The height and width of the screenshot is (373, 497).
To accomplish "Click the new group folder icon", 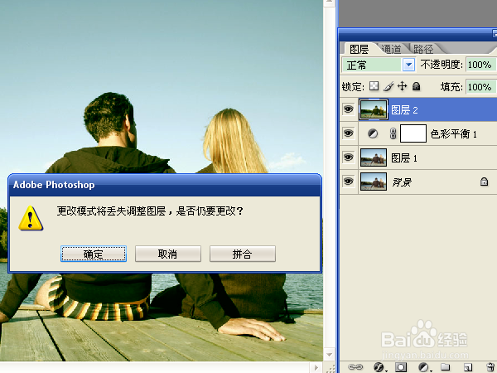I will point(446,367).
